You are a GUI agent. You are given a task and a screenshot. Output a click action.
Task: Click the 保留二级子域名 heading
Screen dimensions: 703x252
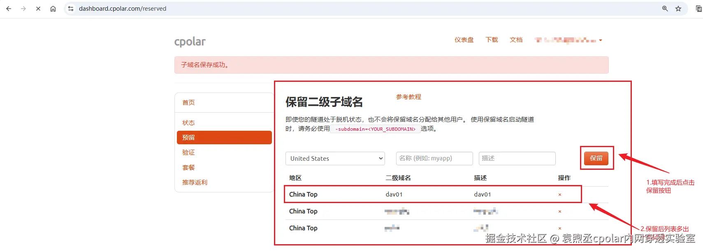click(x=324, y=102)
